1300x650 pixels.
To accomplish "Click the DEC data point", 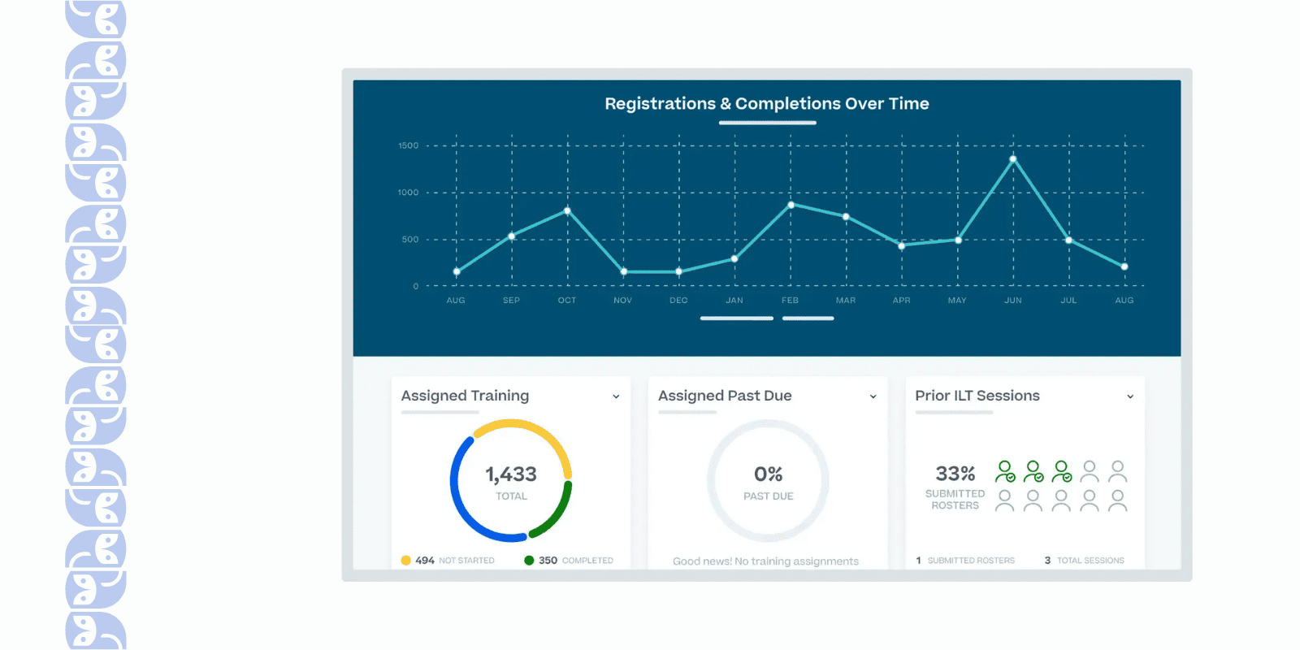I will coord(679,271).
